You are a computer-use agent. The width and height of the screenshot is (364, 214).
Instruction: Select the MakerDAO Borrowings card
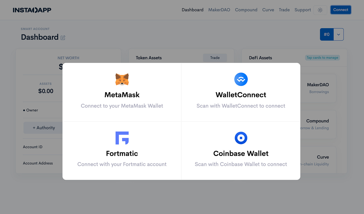click(x=318, y=88)
